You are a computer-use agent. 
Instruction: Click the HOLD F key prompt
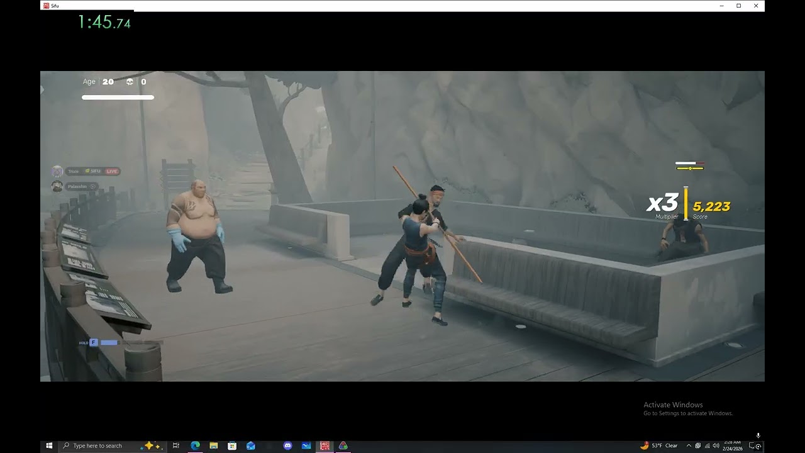coord(89,343)
